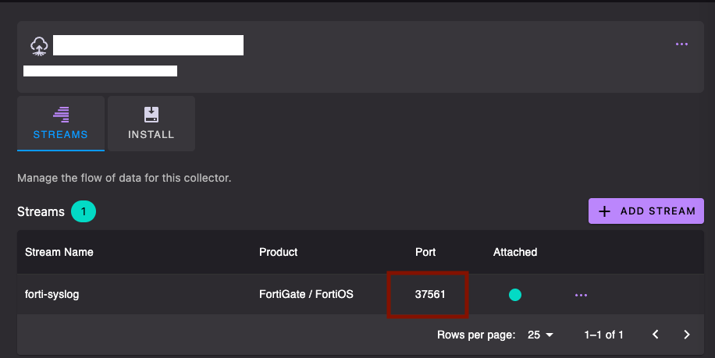
Task: Expand the Rows per page dropdown
Action: (540, 335)
